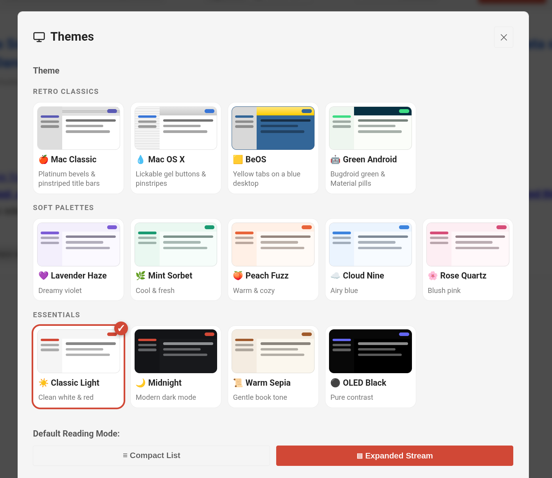This screenshot has height=478, width=552.
Task: Click the sun icon beside Classic Light
Action: pos(43,383)
